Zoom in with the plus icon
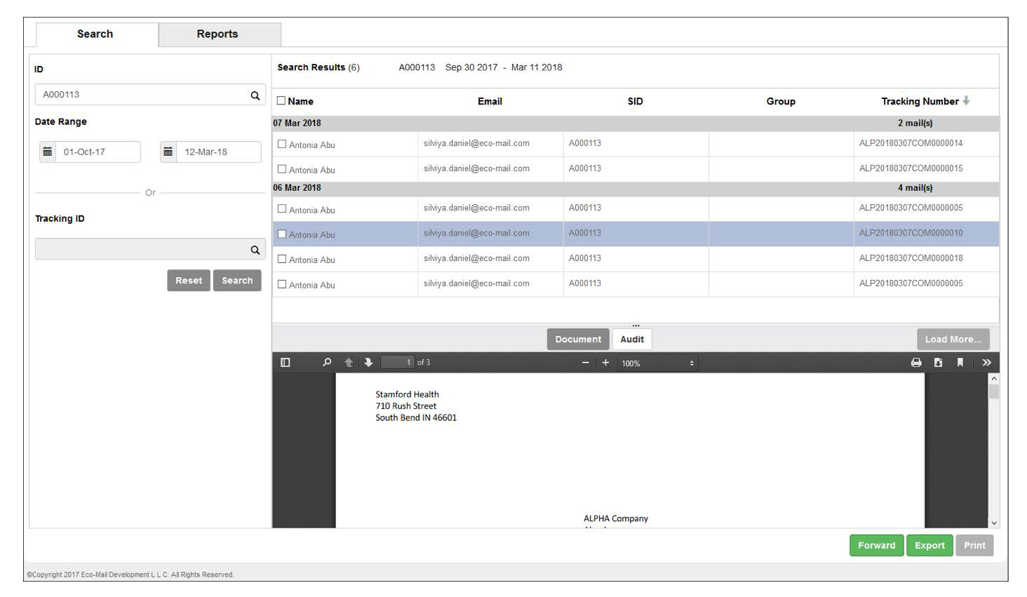 click(x=605, y=363)
